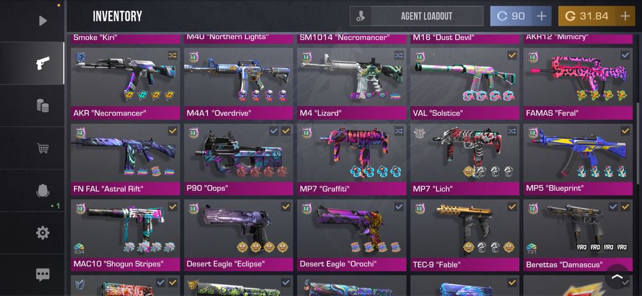
Task: Select the MP7 Lich skin card
Action: [465, 160]
